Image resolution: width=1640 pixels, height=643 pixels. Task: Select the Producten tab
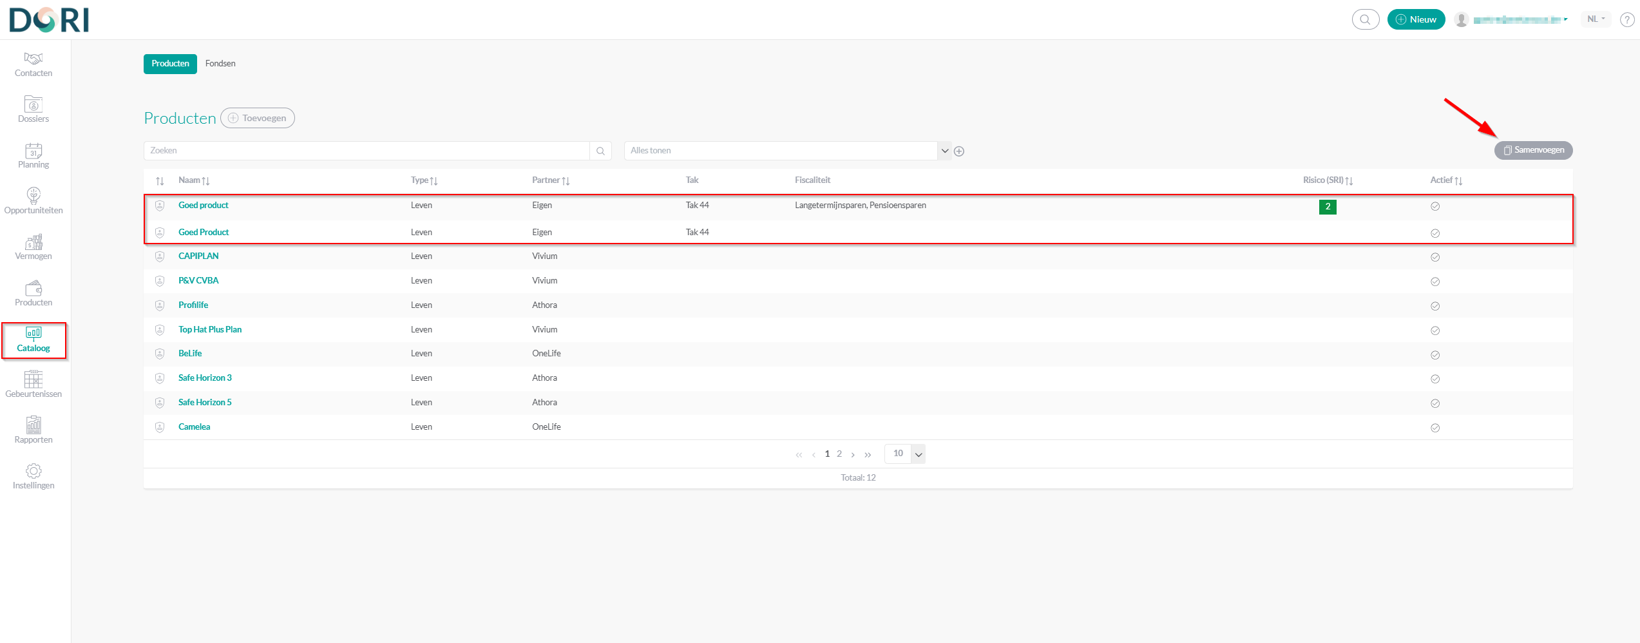(x=170, y=64)
